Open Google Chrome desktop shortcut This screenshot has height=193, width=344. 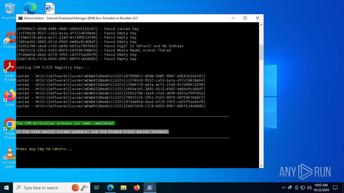[x=10, y=128]
